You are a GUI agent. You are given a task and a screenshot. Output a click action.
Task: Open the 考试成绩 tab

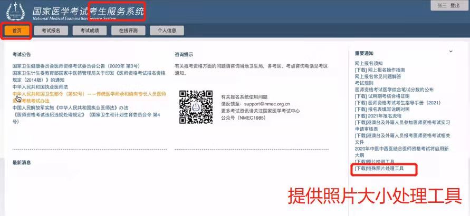[x=90, y=31]
